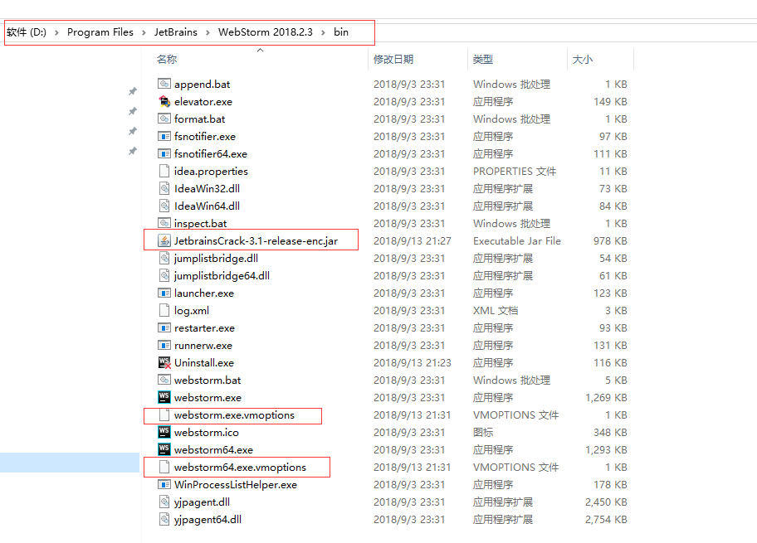Image resolution: width=757 pixels, height=543 pixels.
Task: Select the file name idea.properties
Action: point(211,172)
